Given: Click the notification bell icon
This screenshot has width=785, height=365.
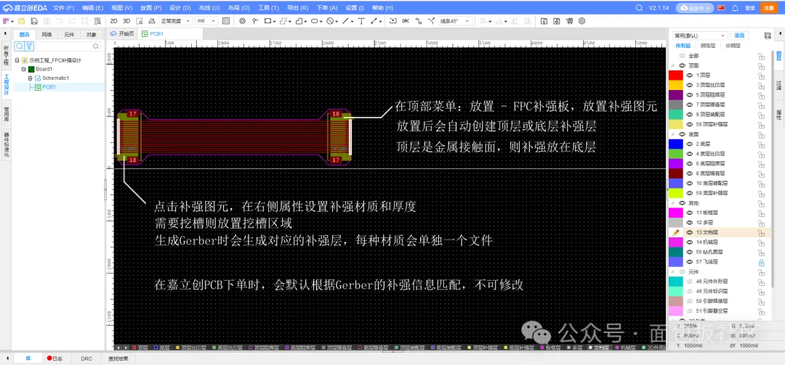Looking at the screenshot, I should [x=735, y=8].
